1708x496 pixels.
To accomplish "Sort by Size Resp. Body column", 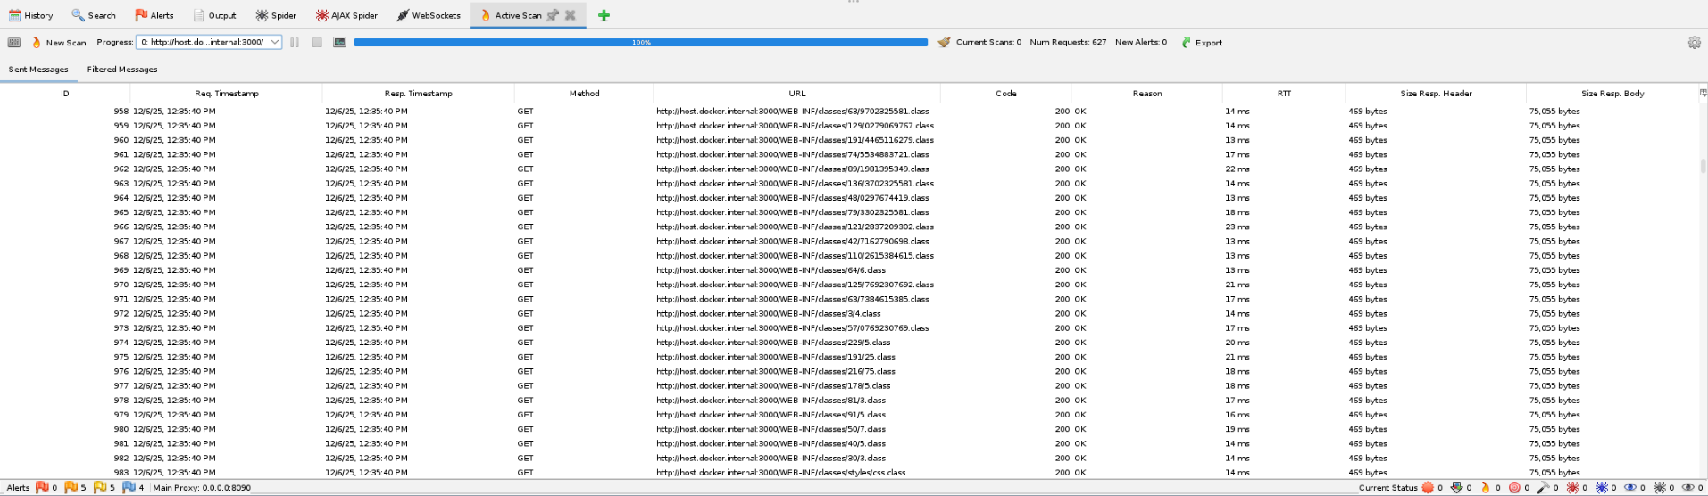I will tap(1612, 94).
